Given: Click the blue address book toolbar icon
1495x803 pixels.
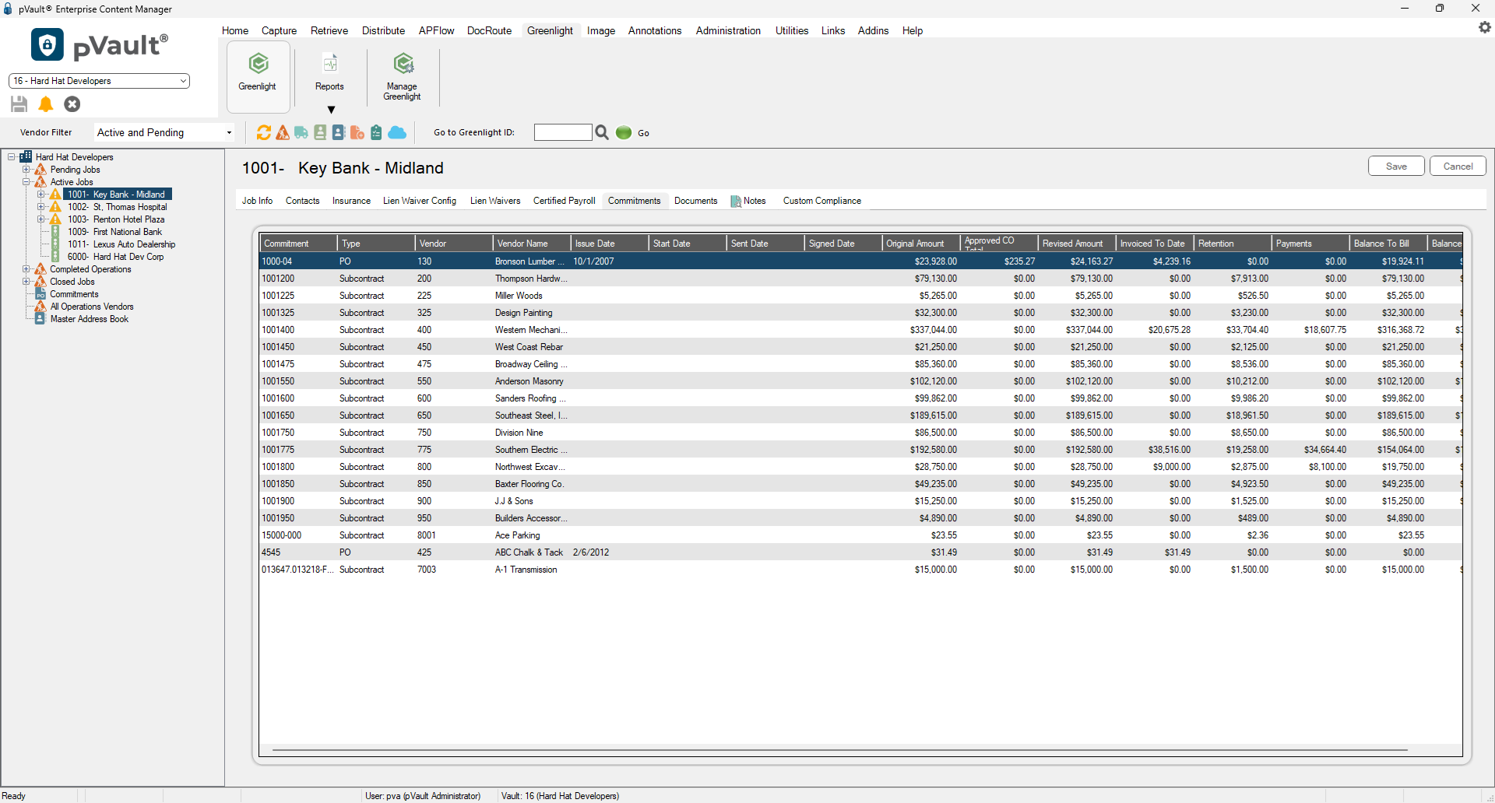Looking at the screenshot, I should point(339,133).
